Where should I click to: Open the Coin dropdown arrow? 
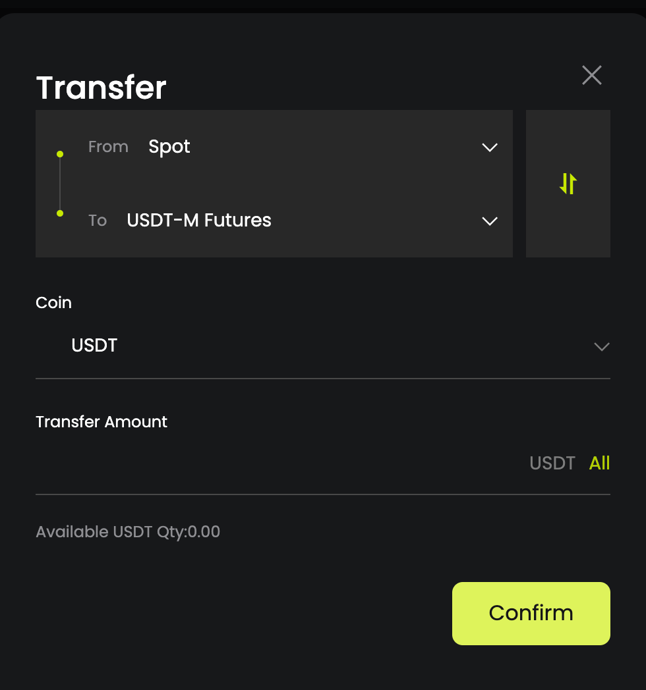click(x=601, y=346)
